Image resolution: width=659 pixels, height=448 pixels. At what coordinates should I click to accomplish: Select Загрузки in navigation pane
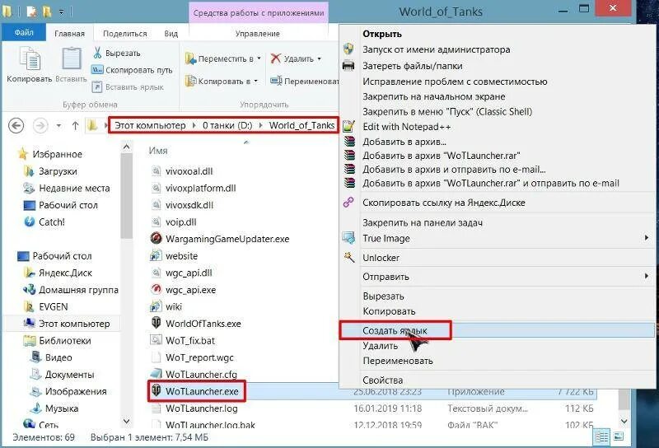click(x=58, y=171)
